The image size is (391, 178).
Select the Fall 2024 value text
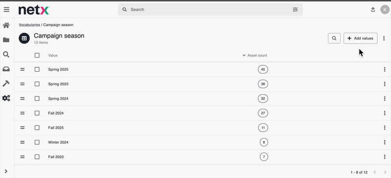[x=56, y=113]
